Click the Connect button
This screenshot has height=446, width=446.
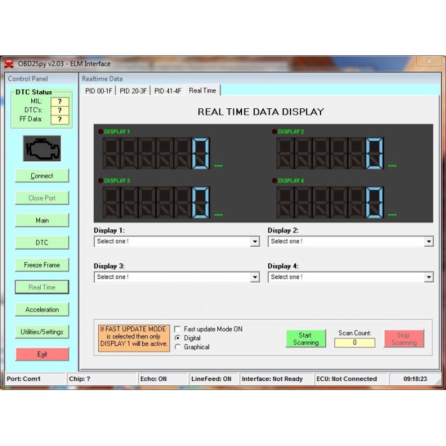(42, 176)
